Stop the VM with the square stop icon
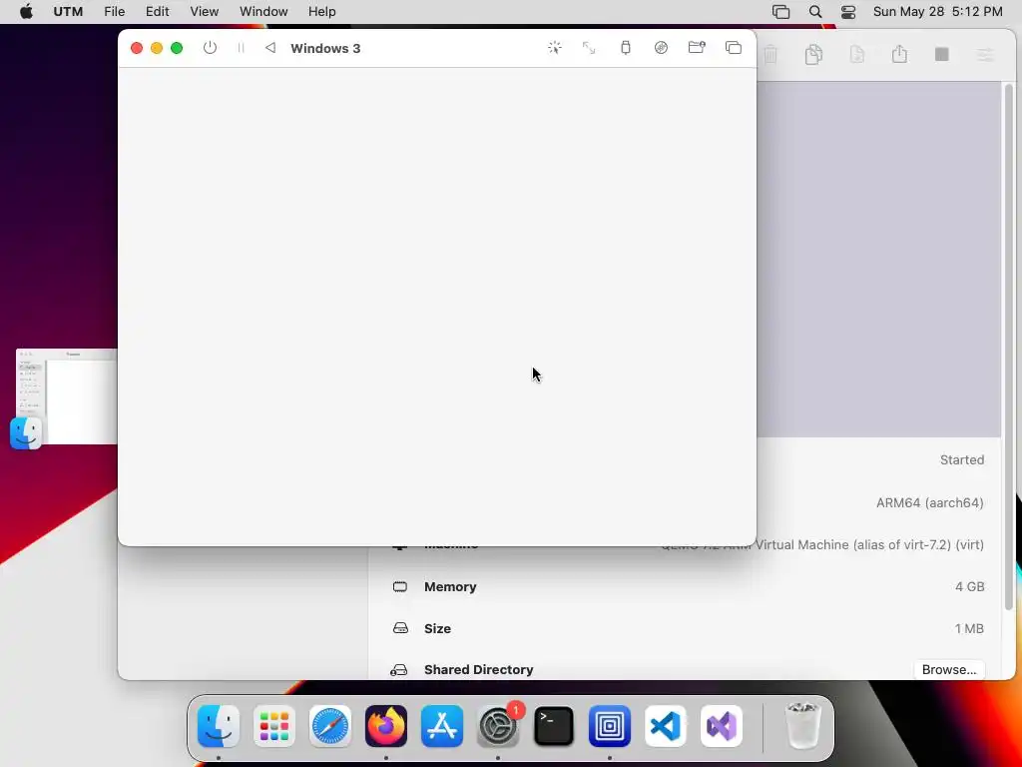This screenshot has height=767, width=1022. point(942,54)
